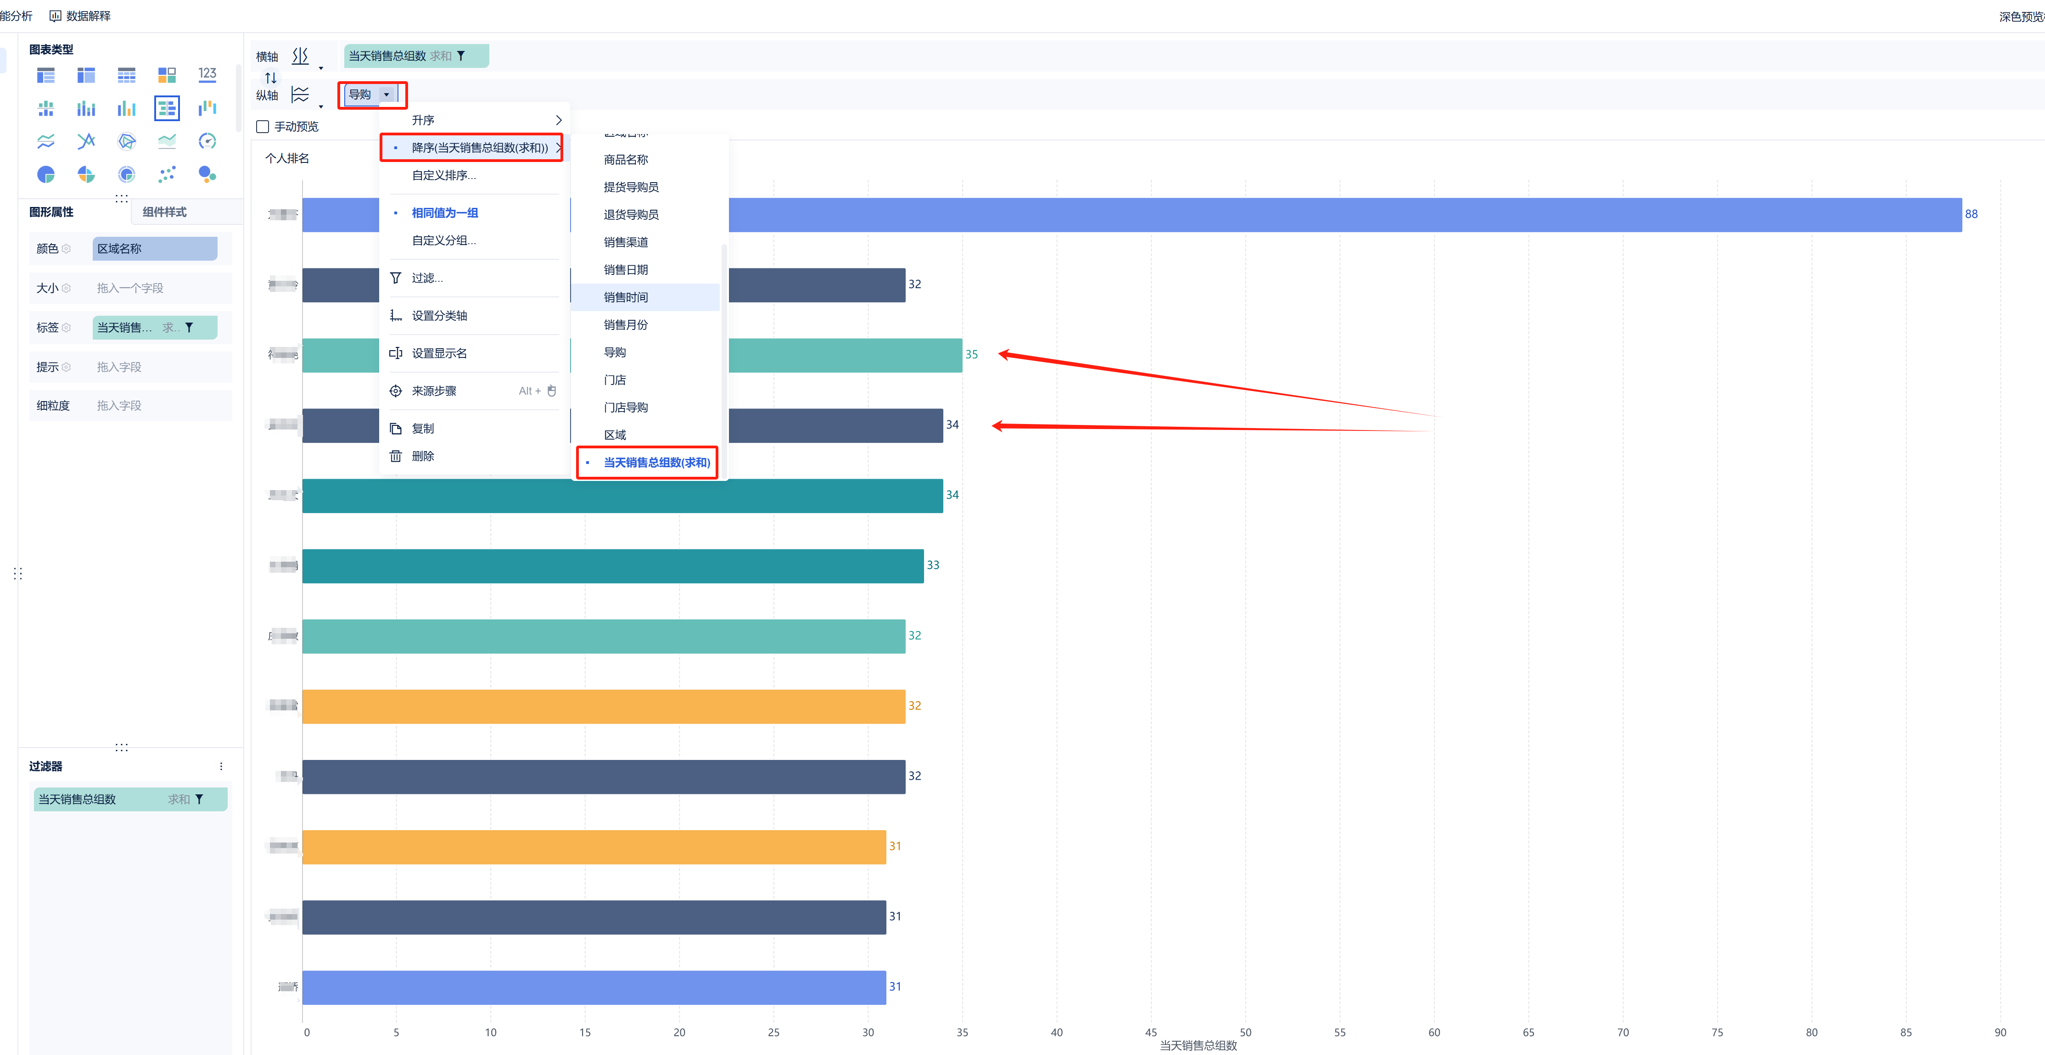Choose the area chart type

coord(167,141)
